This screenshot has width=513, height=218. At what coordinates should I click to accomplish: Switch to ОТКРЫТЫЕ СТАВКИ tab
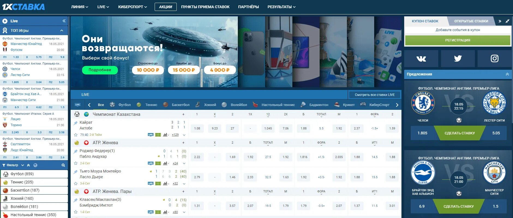pos(471,21)
